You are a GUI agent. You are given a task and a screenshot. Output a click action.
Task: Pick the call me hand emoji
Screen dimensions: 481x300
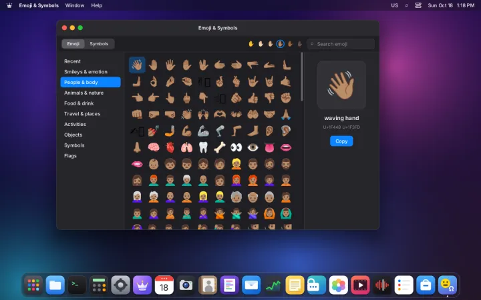tap(286, 81)
